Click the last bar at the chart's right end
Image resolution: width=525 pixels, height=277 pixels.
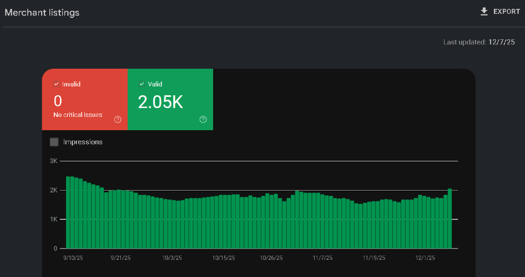[x=450, y=218]
